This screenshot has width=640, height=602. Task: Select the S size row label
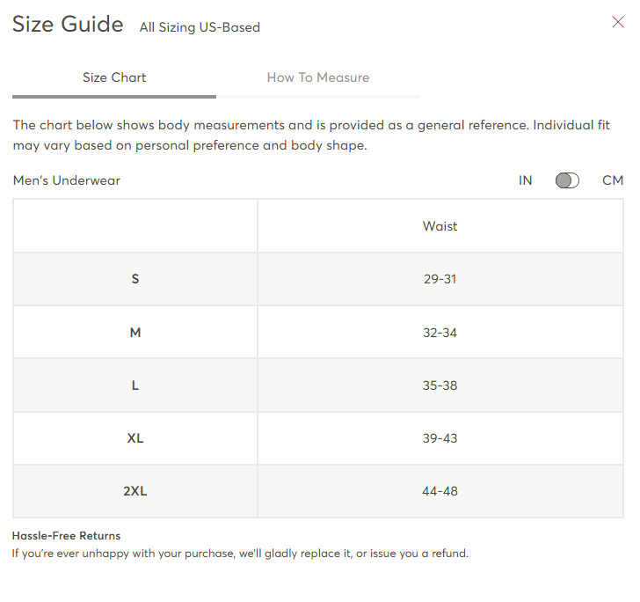pos(135,279)
